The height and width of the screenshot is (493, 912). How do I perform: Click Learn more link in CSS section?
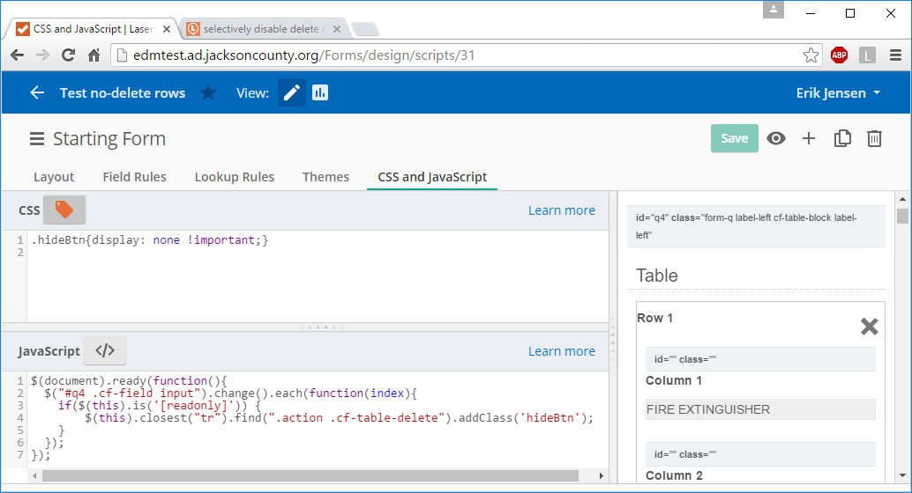(561, 210)
